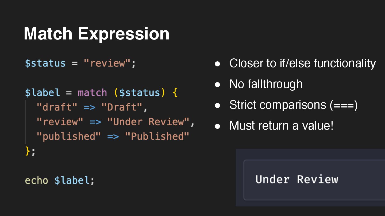Click the echo keyword
The image size is (385, 216).
tap(37, 181)
